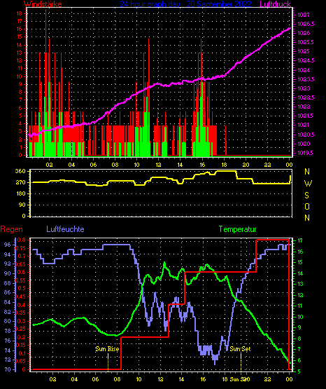Click the 12 hour tick on wind chart
Viewport: 326px width, 389px height.
[158, 165]
